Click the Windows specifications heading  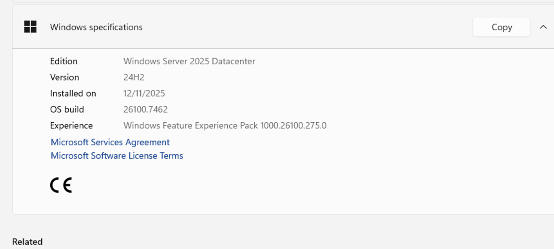(96, 27)
